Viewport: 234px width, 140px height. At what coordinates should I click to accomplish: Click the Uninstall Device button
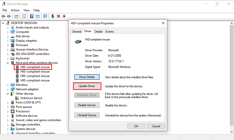coord(87,115)
